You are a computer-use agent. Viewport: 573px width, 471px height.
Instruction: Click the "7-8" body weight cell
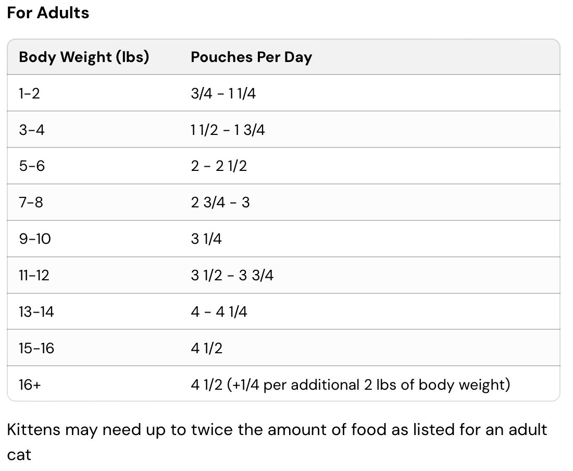point(31,202)
